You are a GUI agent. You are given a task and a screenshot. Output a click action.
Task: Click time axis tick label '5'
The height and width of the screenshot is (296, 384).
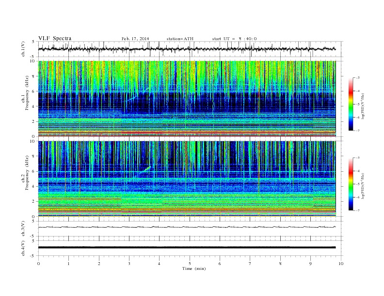tap(190, 264)
